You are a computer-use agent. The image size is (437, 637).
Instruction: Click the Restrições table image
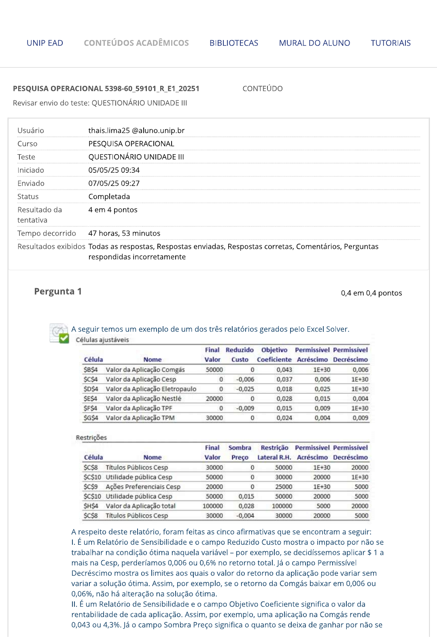coord(223,477)
